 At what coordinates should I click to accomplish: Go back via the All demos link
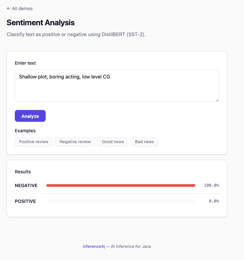tap(20, 9)
